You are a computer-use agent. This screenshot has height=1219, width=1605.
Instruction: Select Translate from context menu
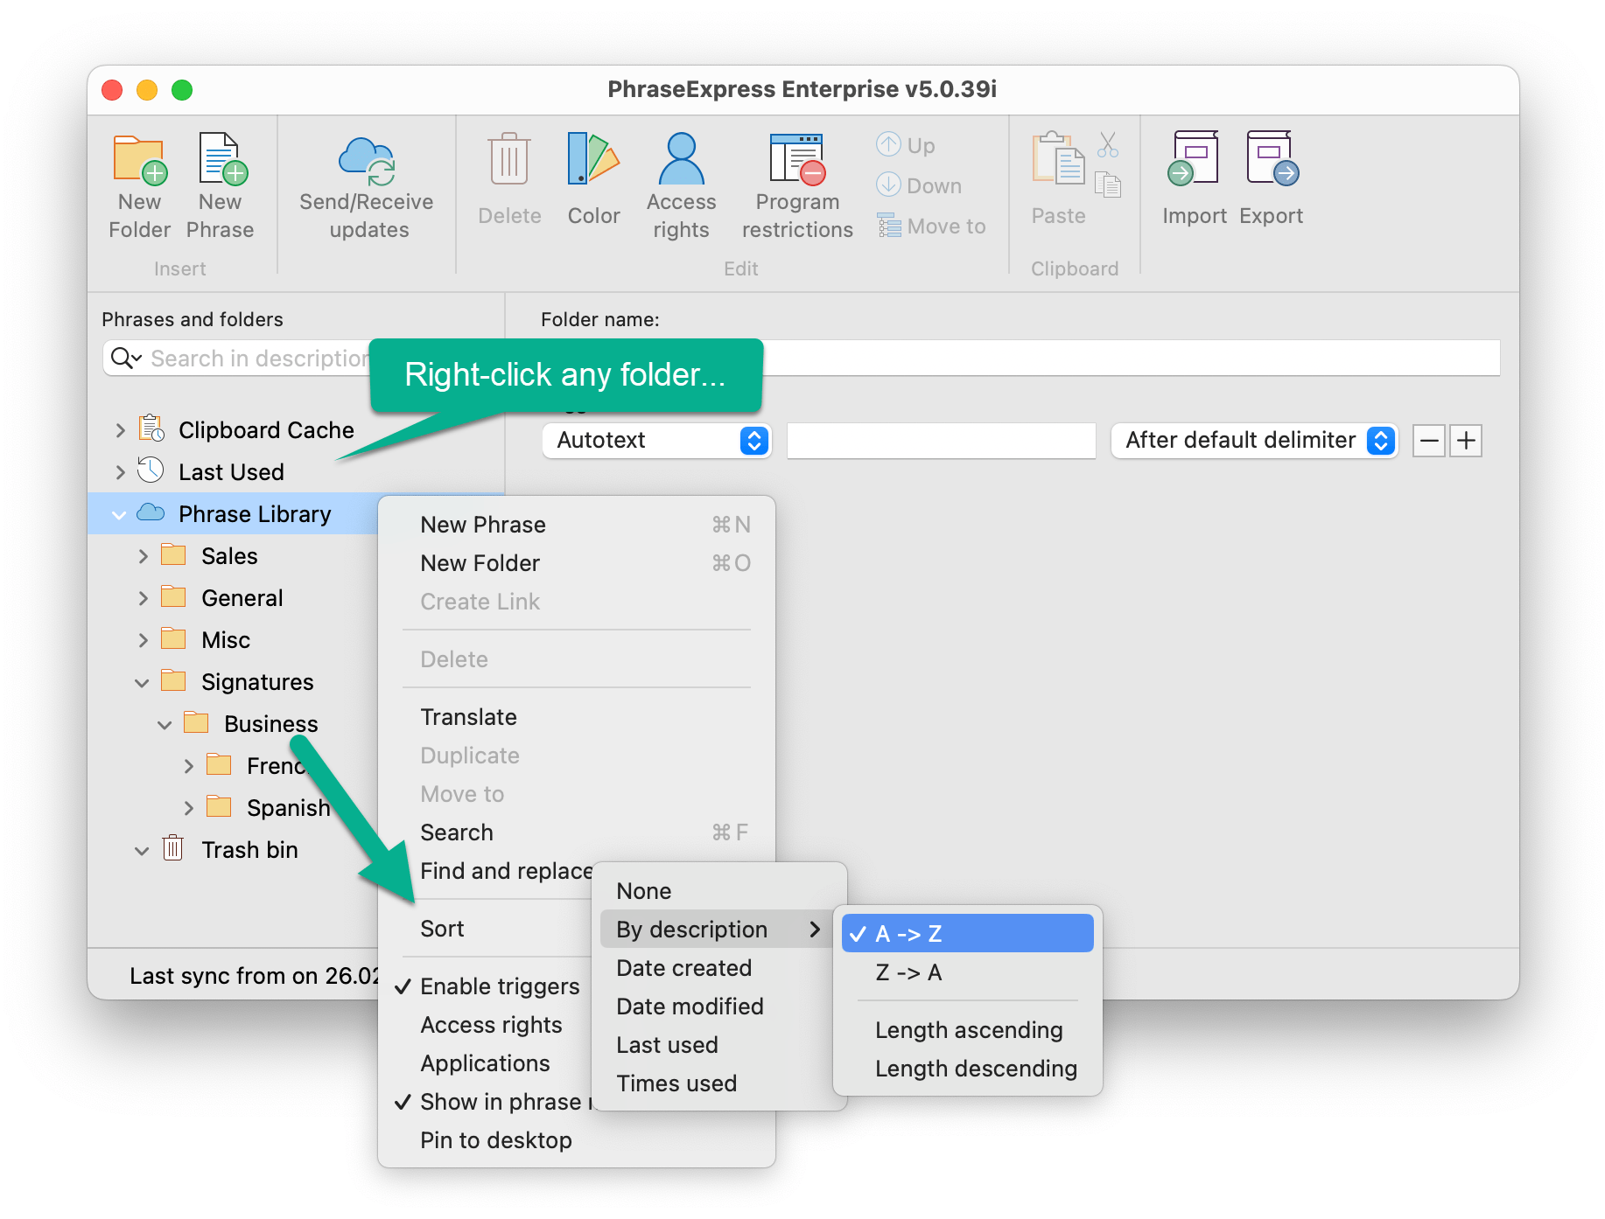coord(577,717)
